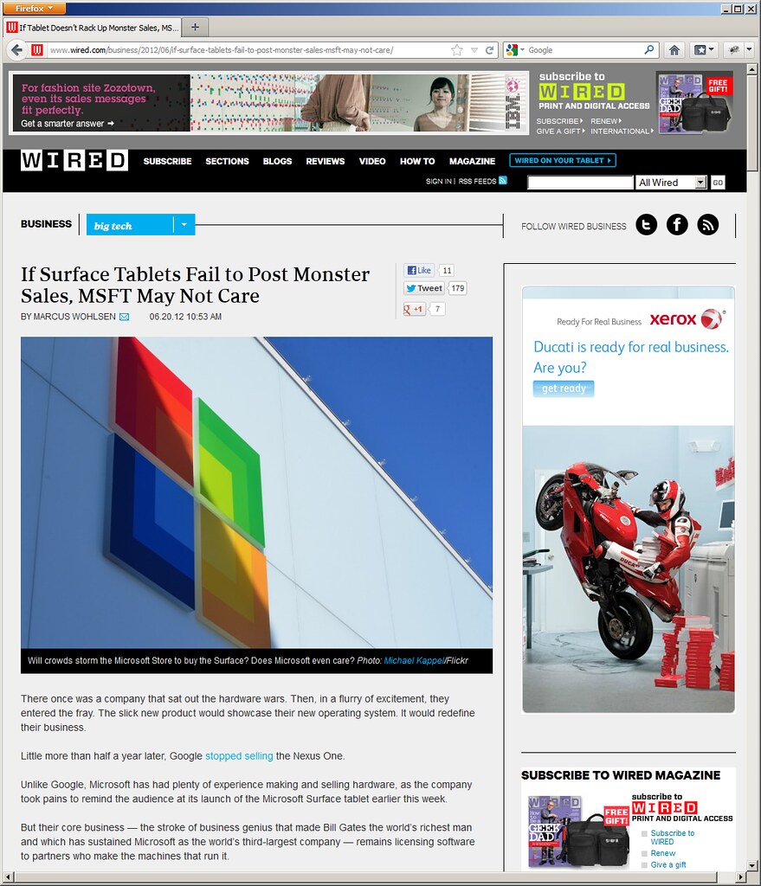
Task: Open the All Wired search scope dropdown
Action: tap(671, 183)
